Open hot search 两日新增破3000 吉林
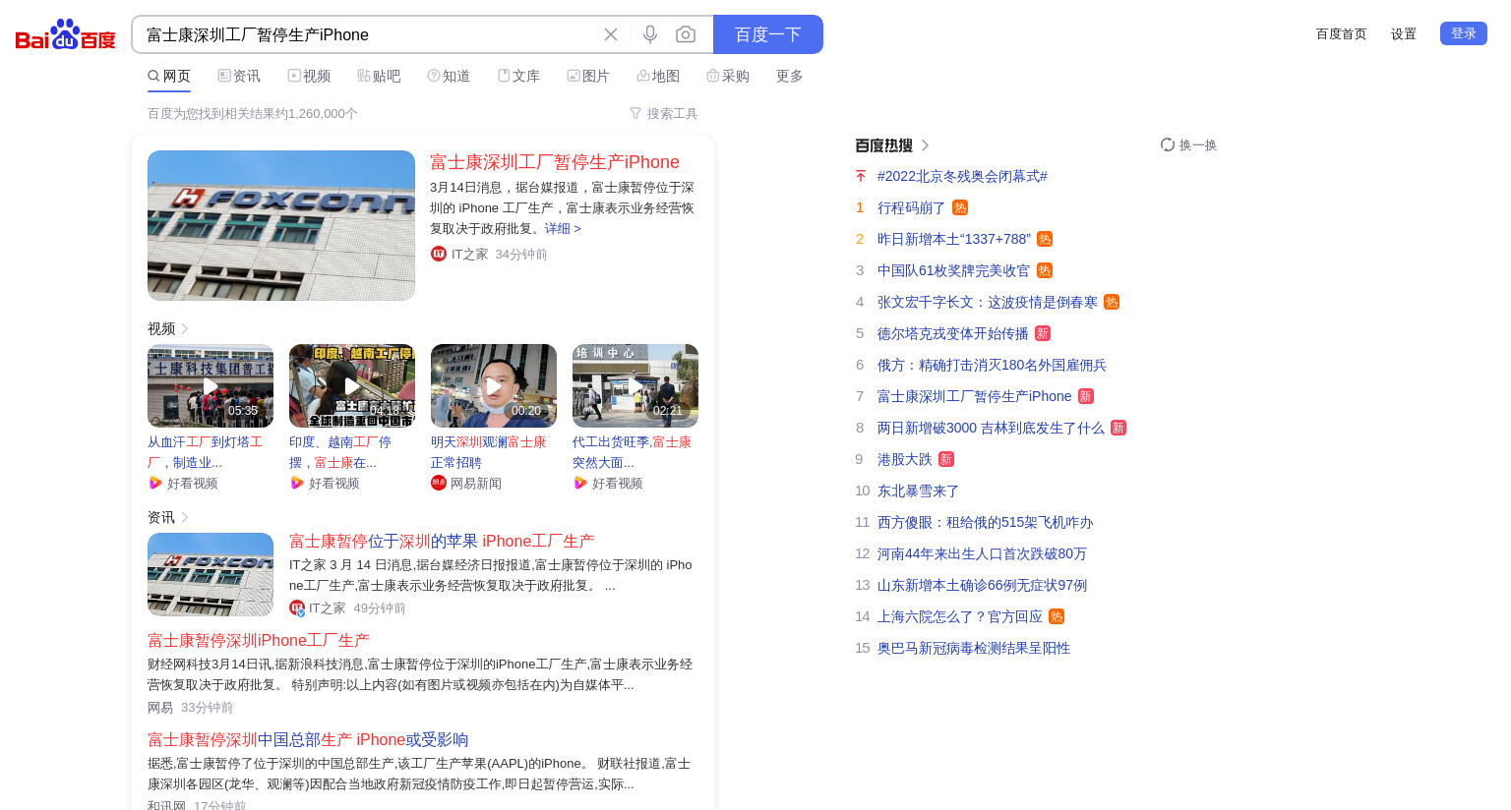 coord(991,428)
